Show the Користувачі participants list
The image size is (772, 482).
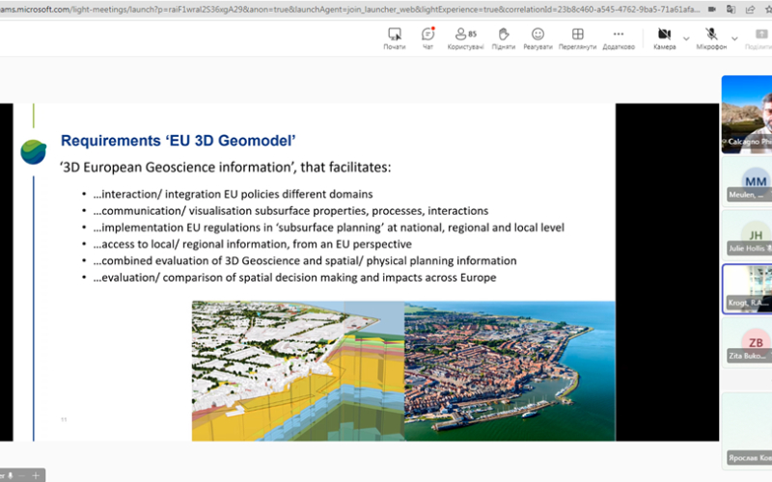(x=465, y=39)
